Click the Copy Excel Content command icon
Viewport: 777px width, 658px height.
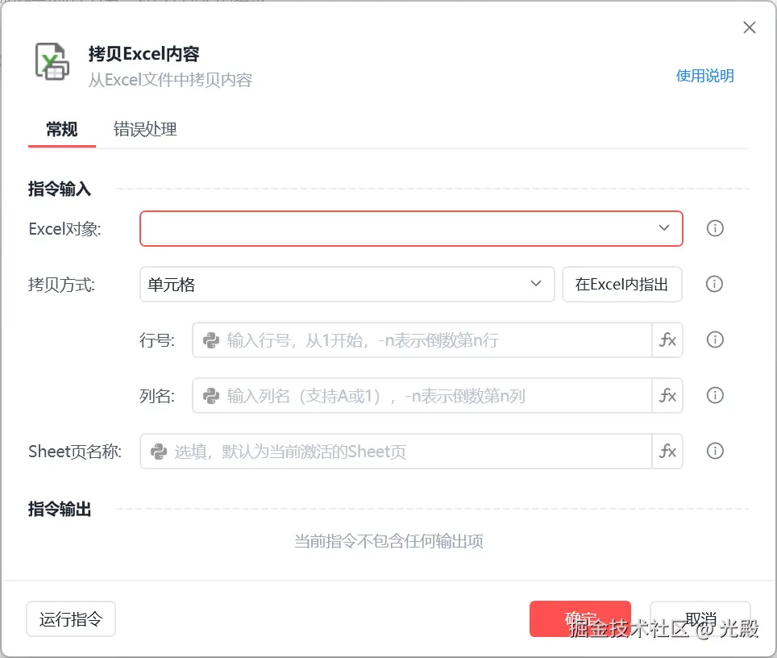52,61
